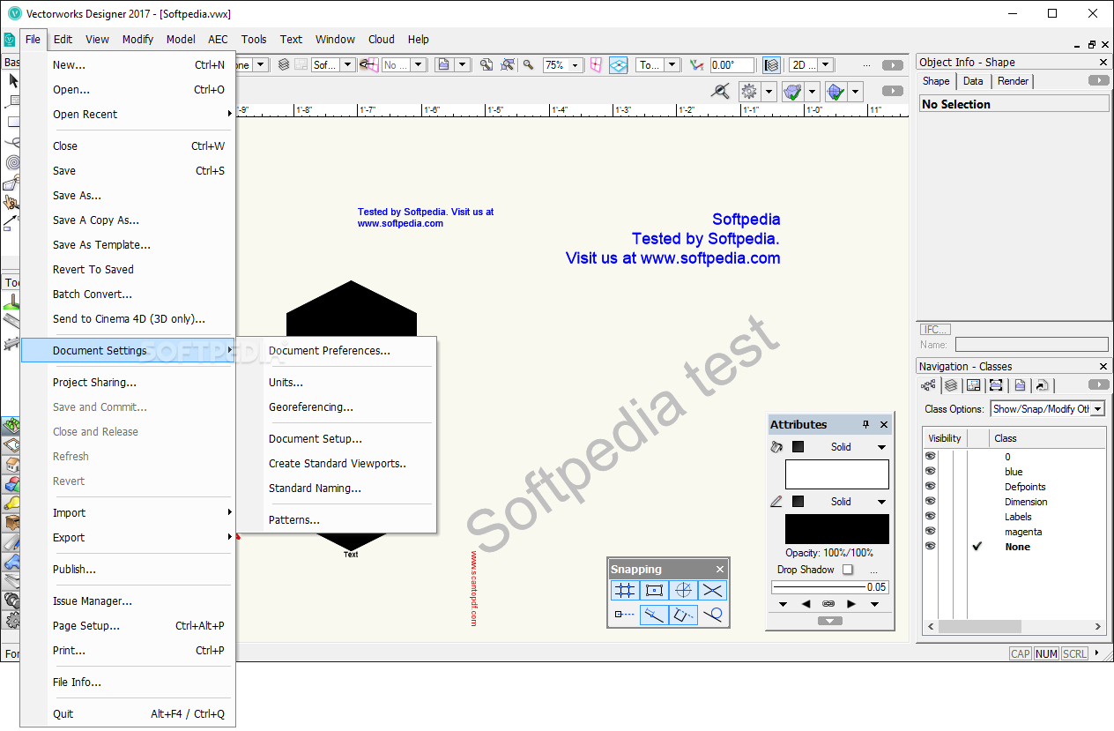Toggle the Snap to Angle icon

tap(683, 591)
